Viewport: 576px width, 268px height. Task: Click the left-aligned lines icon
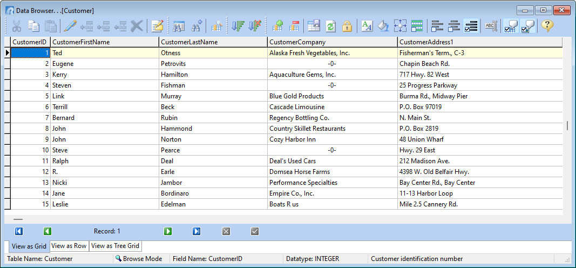coord(437,26)
